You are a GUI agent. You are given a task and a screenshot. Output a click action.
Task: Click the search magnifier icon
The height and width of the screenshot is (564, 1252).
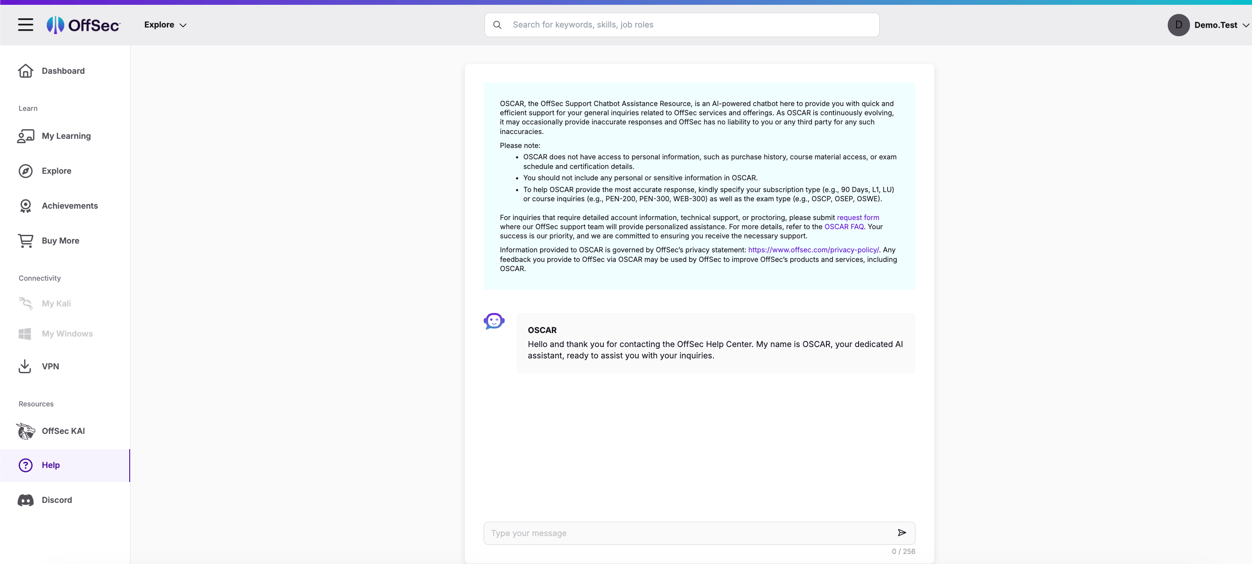(x=497, y=25)
